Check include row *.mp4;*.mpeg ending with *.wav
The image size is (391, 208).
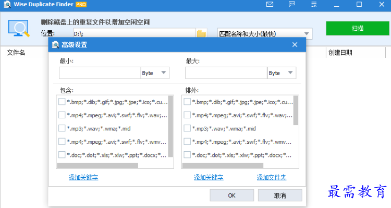[62, 115]
